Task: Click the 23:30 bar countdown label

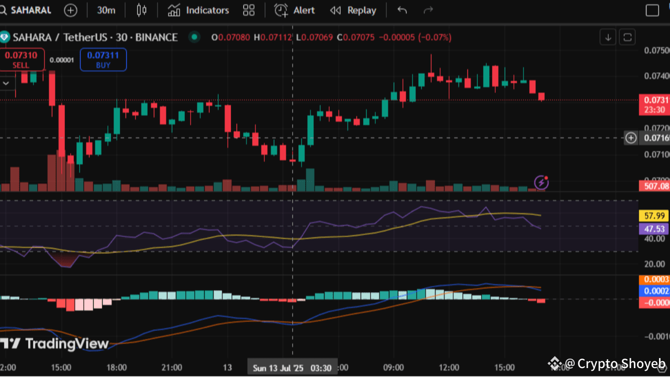Action: click(655, 110)
